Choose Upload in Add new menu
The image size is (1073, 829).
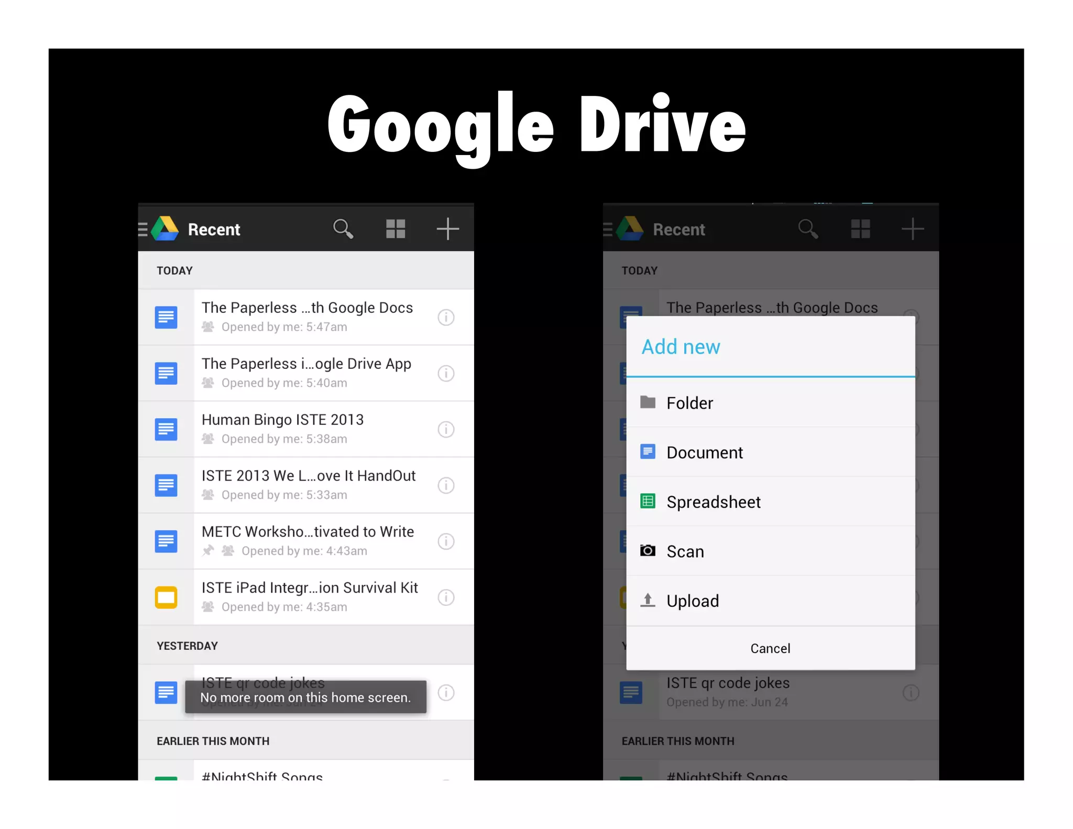click(x=771, y=601)
